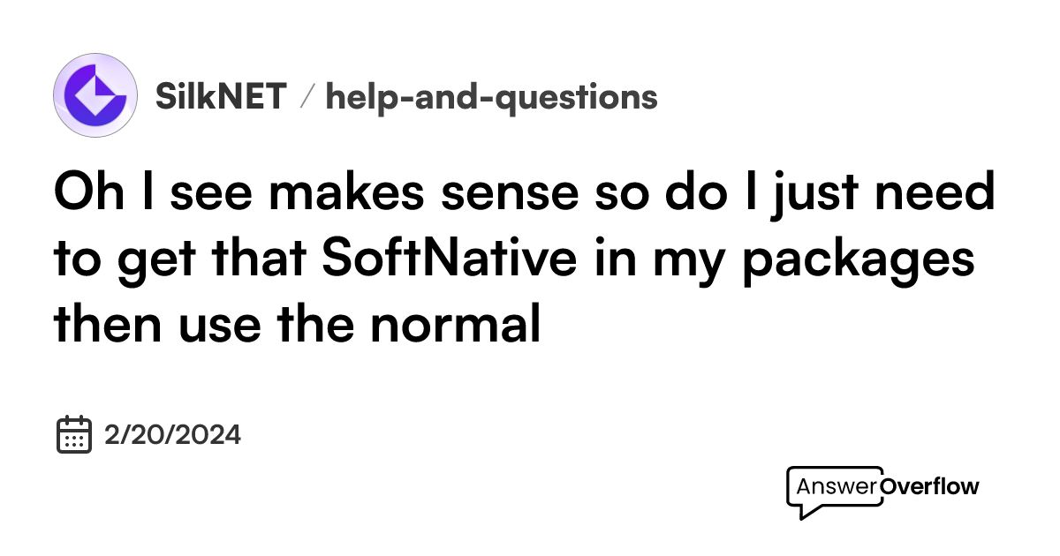
Task: Click the slash separator after SilkNET
Action: pyautogui.click(x=306, y=97)
